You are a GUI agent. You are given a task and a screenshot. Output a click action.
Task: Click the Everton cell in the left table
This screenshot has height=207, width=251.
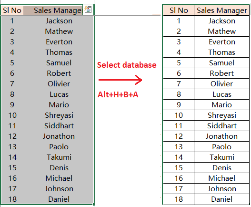point(59,42)
